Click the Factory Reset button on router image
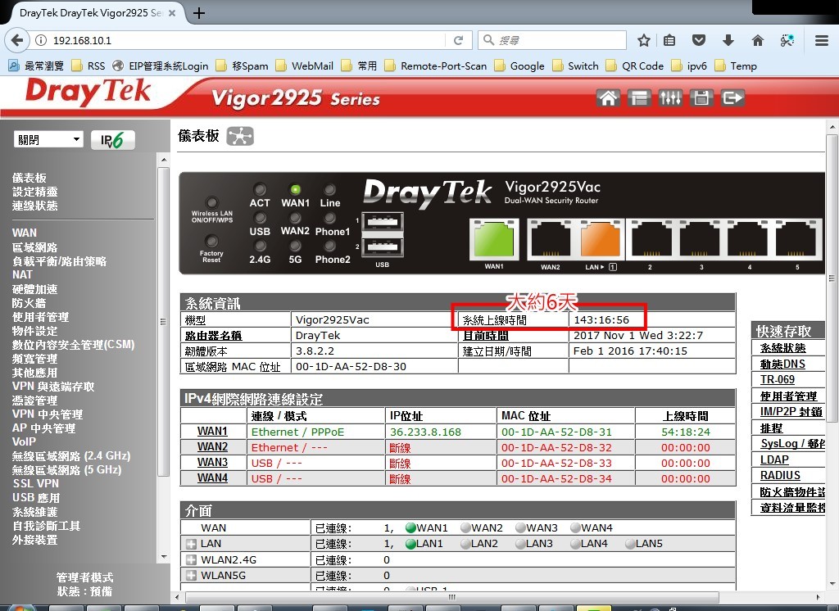839x611 pixels. pyautogui.click(x=212, y=241)
